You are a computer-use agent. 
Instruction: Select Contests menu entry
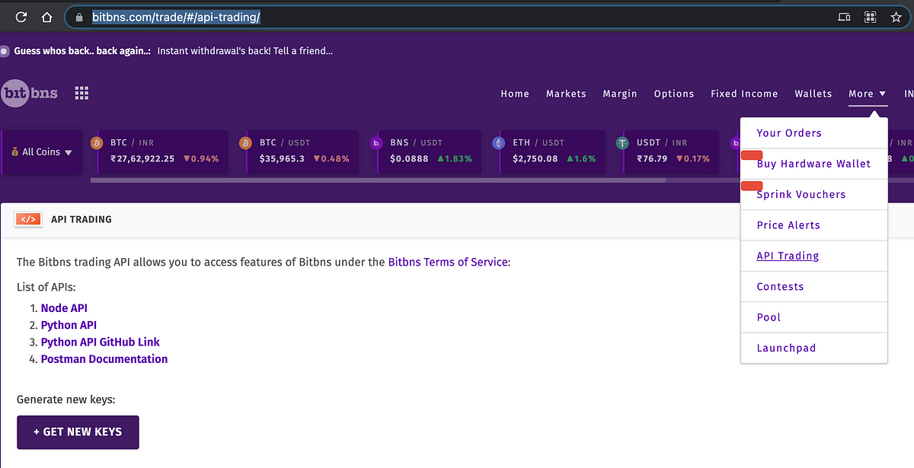813,287
